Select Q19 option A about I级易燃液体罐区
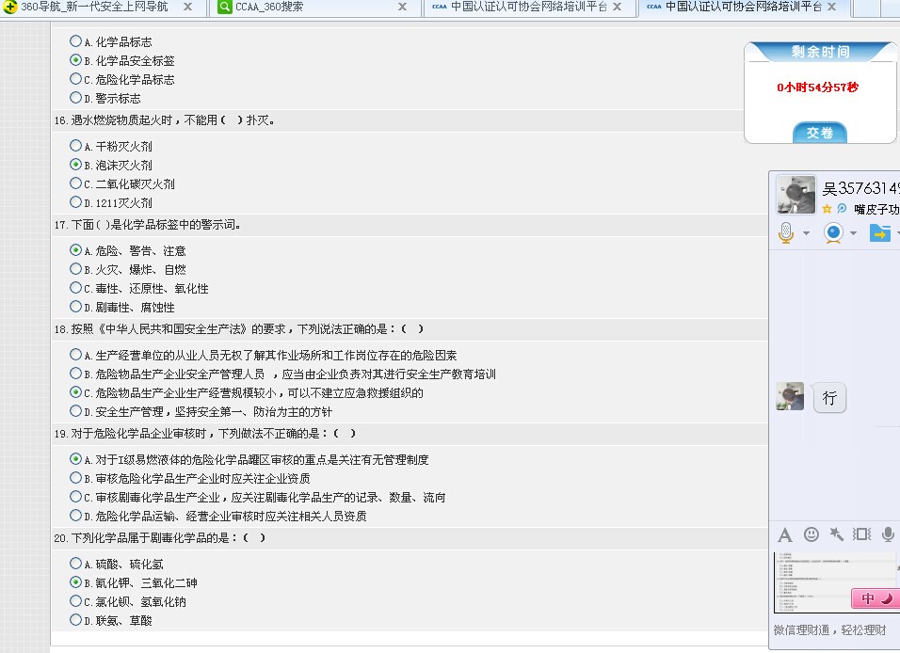900x653 pixels. pos(75,458)
